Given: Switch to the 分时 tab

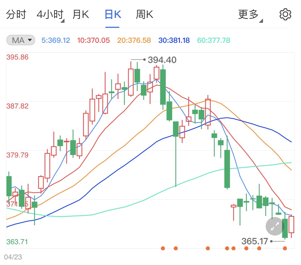Looking at the screenshot, I should [x=16, y=15].
